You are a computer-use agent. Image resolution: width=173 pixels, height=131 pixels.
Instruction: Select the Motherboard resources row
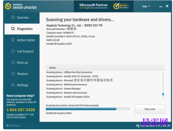[x=67, y=85]
